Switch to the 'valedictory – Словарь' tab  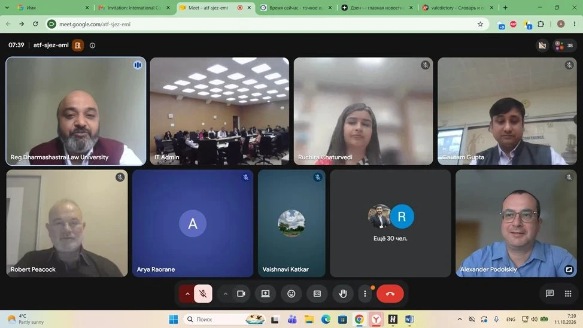[458, 7]
